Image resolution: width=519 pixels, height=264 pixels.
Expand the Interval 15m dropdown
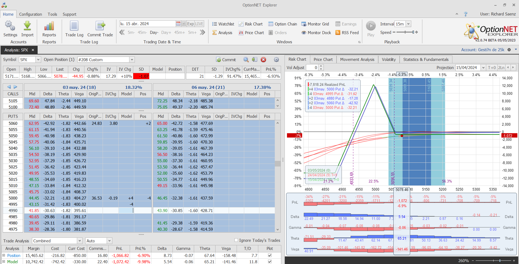coord(409,24)
